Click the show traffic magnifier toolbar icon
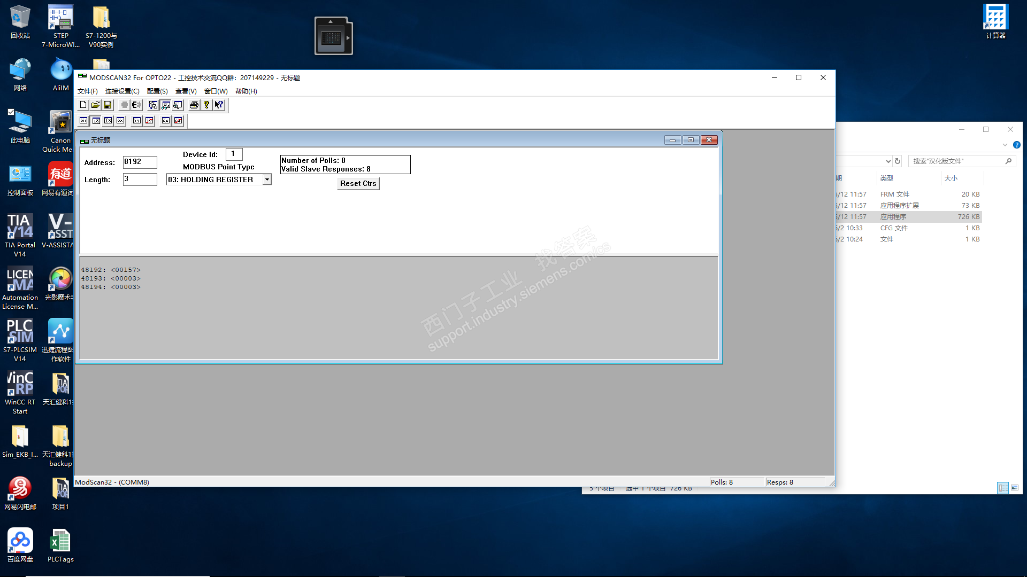 178,105
